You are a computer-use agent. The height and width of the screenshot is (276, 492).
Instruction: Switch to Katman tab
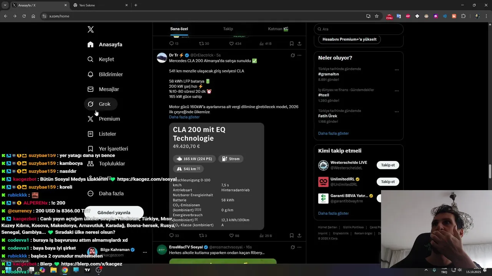tap(278, 29)
